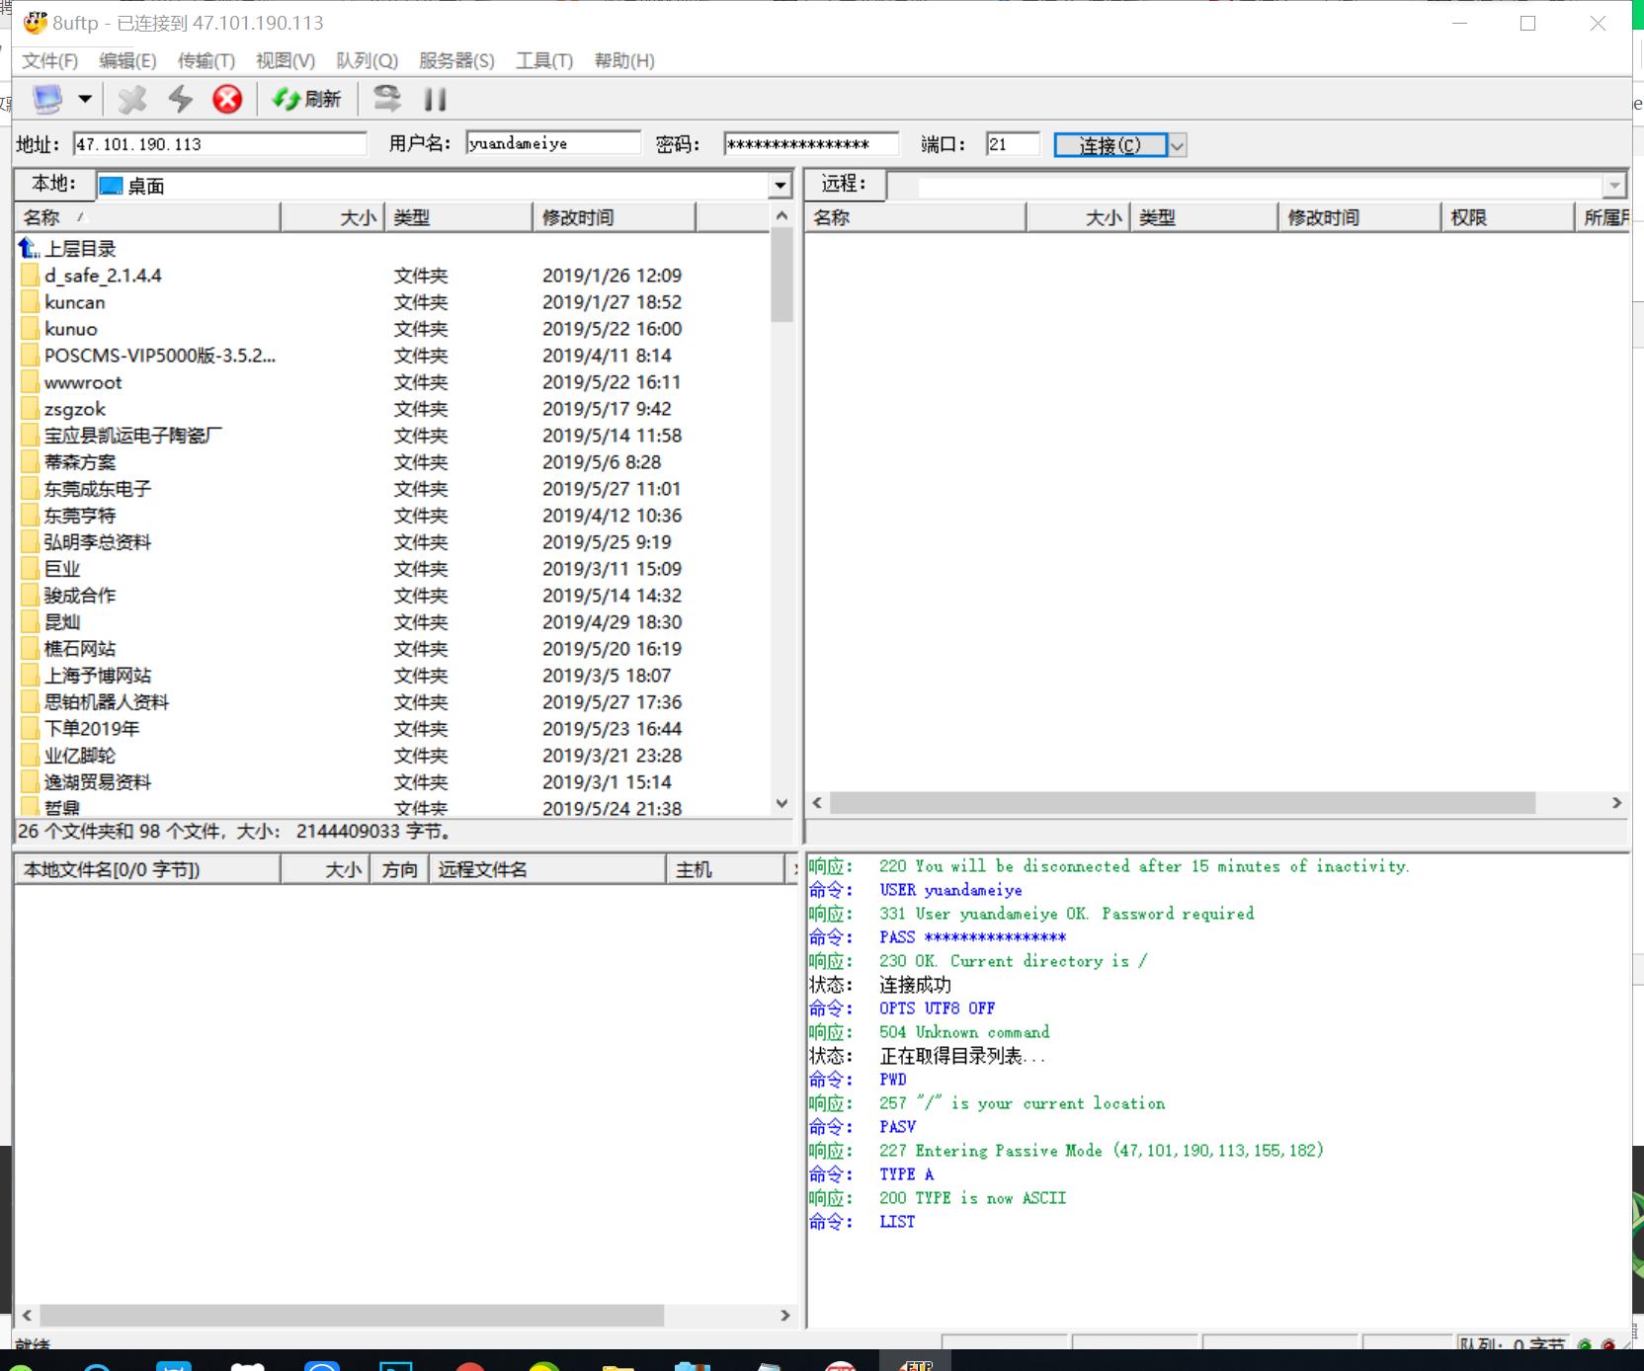This screenshot has height=1371, width=1644.
Task: Click the 宝应县凯运电子陶瓷厂 folder icon
Action: pyautogui.click(x=30, y=436)
